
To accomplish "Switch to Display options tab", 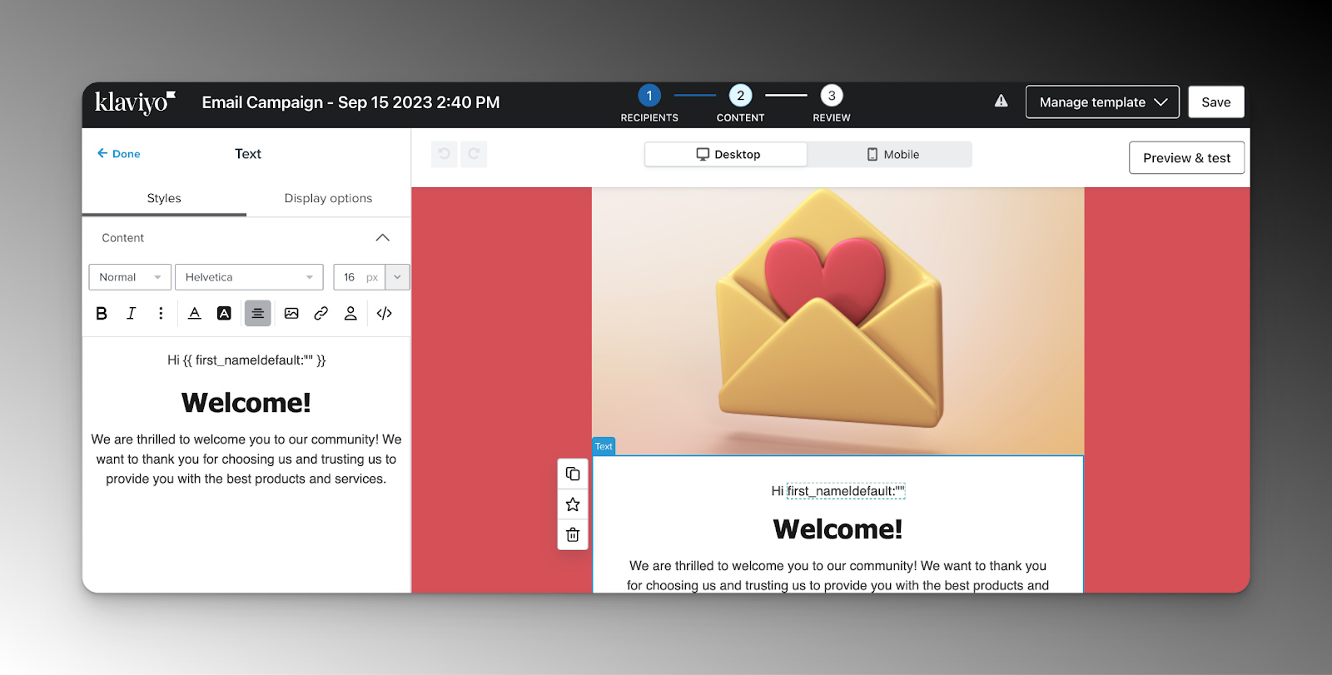I will (328, 198).
